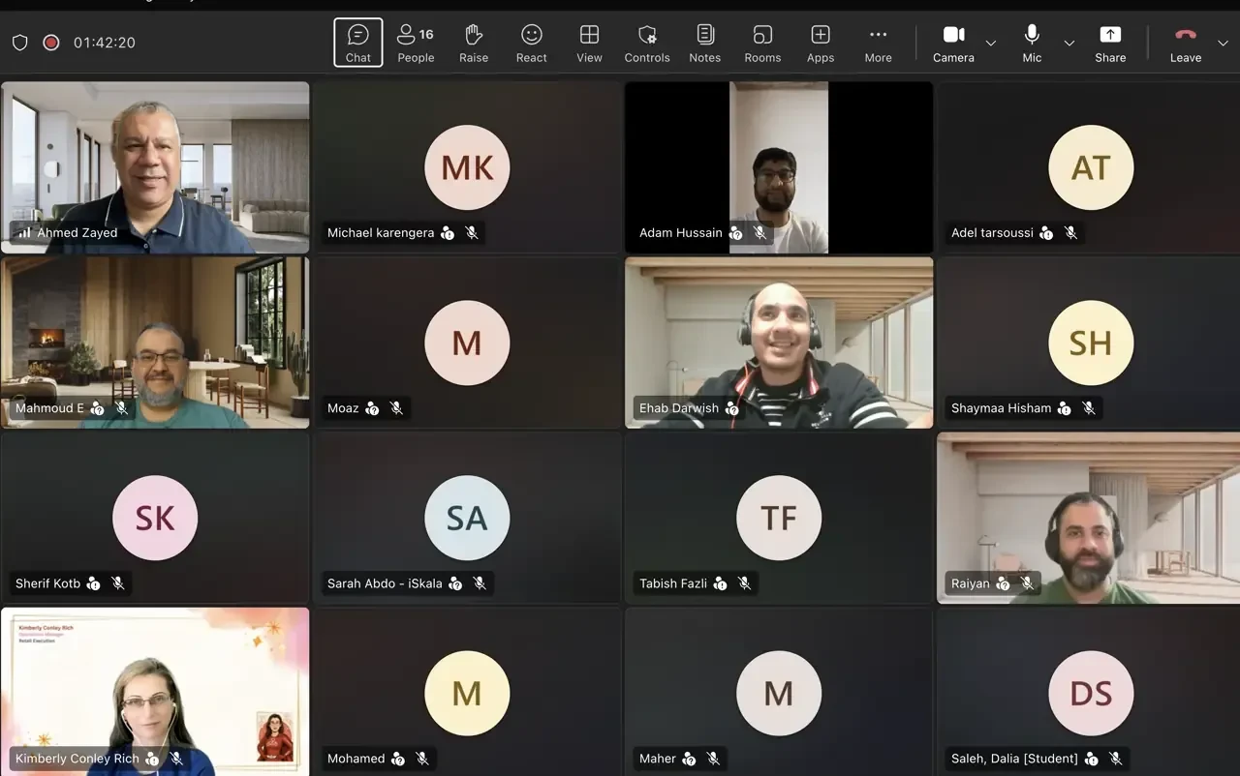The width and height of the screenshot is (1240, 776).
Task: Click the muted mic icon for Moaz
Action: click(x=396, y=408)
